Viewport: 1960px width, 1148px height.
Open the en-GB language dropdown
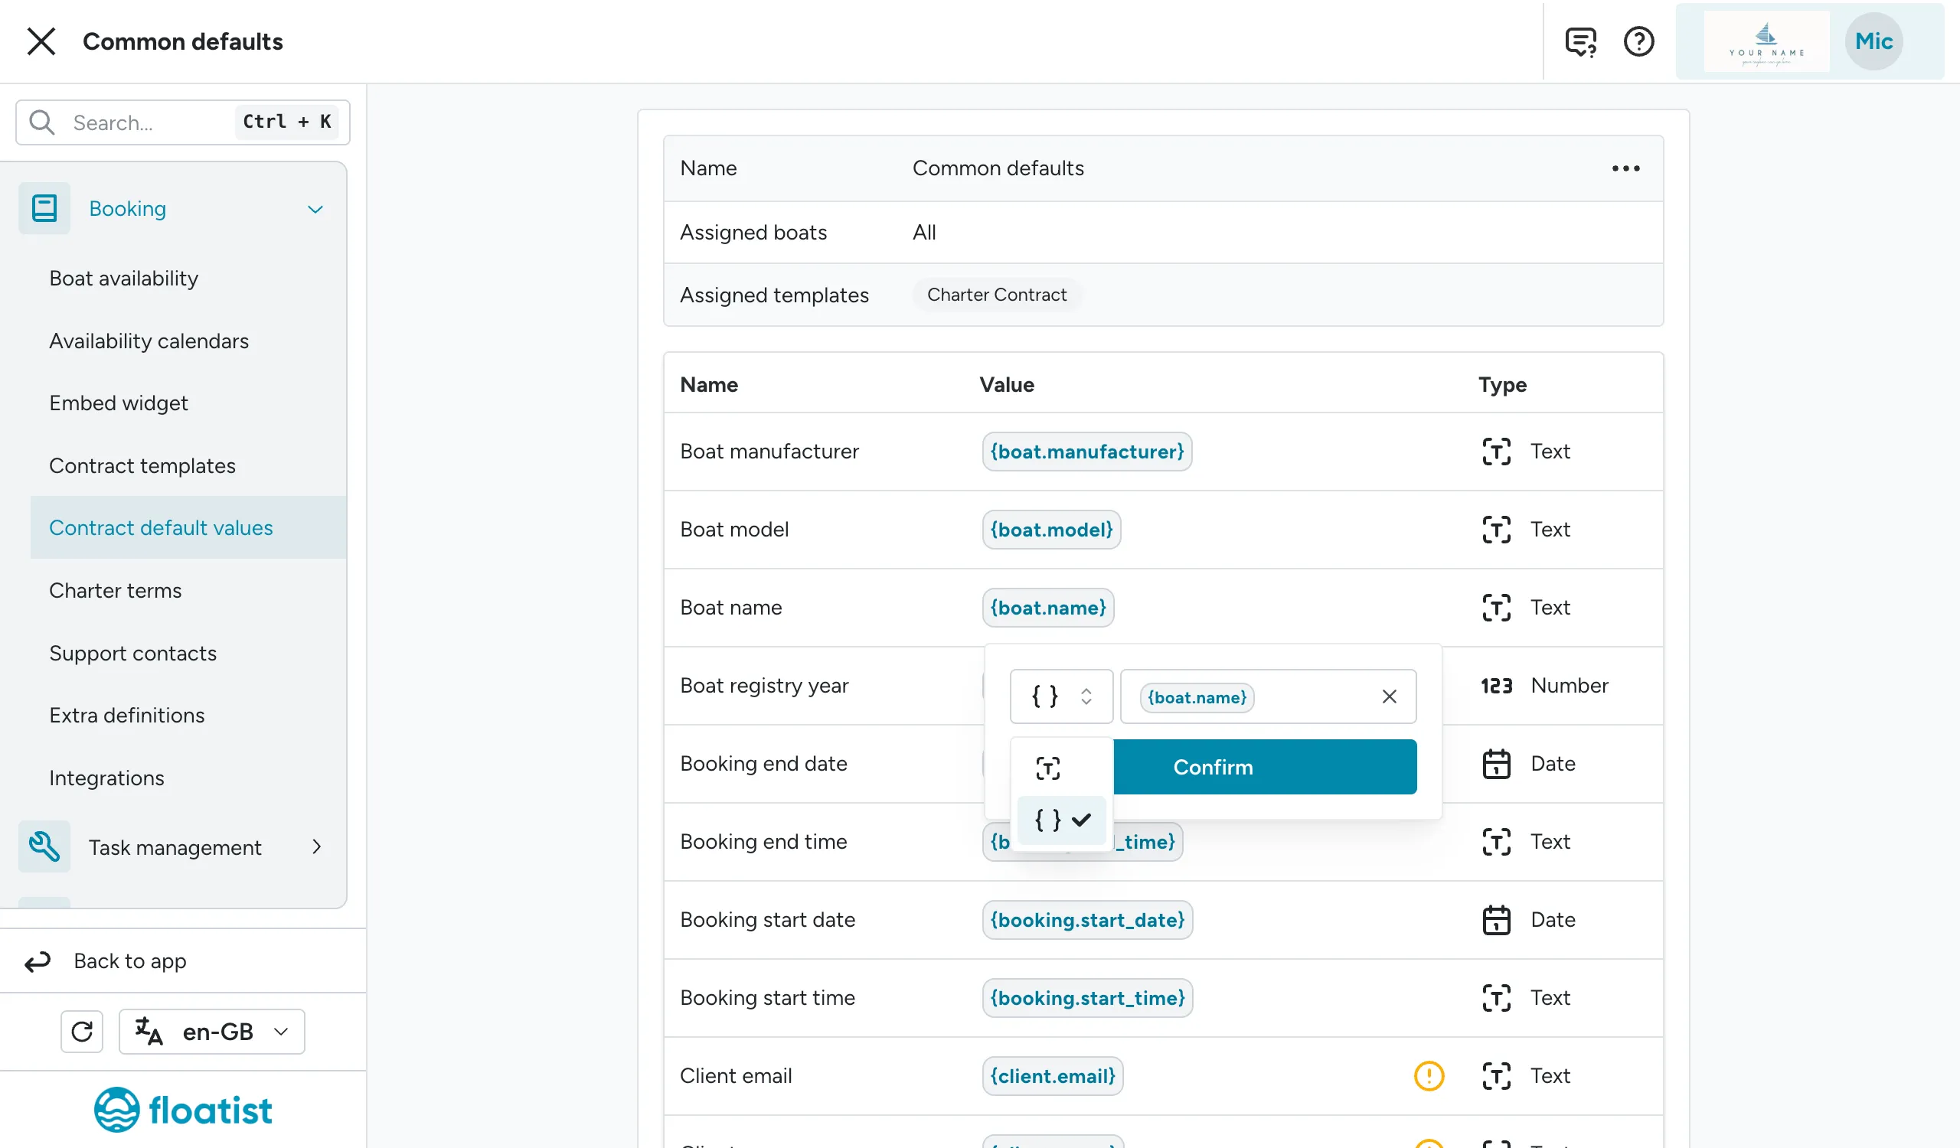(x=211, y=1032)
